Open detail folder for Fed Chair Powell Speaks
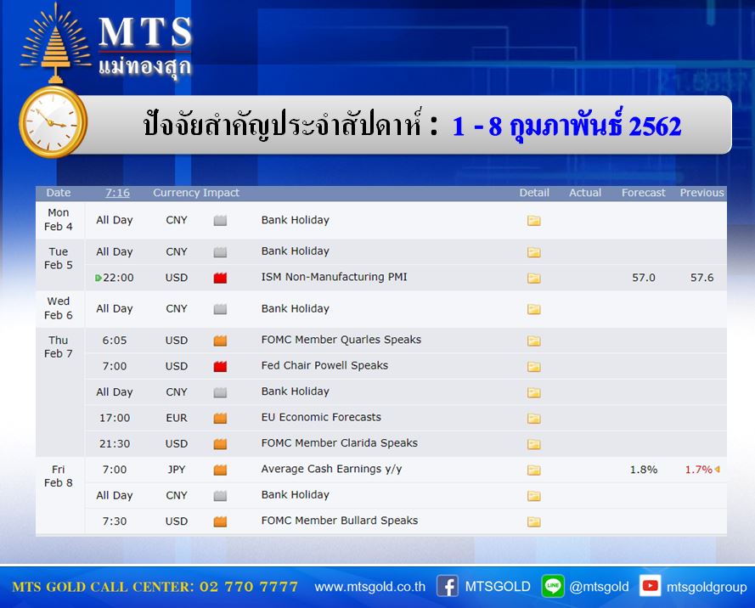755x608 pixels. [533, 367]
